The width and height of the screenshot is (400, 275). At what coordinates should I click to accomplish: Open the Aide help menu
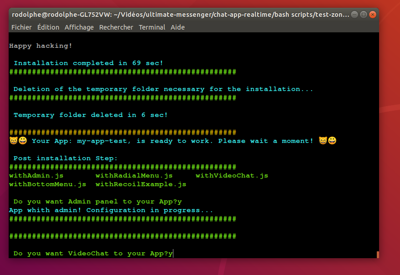pyautogui.click(x=177, y=27)
